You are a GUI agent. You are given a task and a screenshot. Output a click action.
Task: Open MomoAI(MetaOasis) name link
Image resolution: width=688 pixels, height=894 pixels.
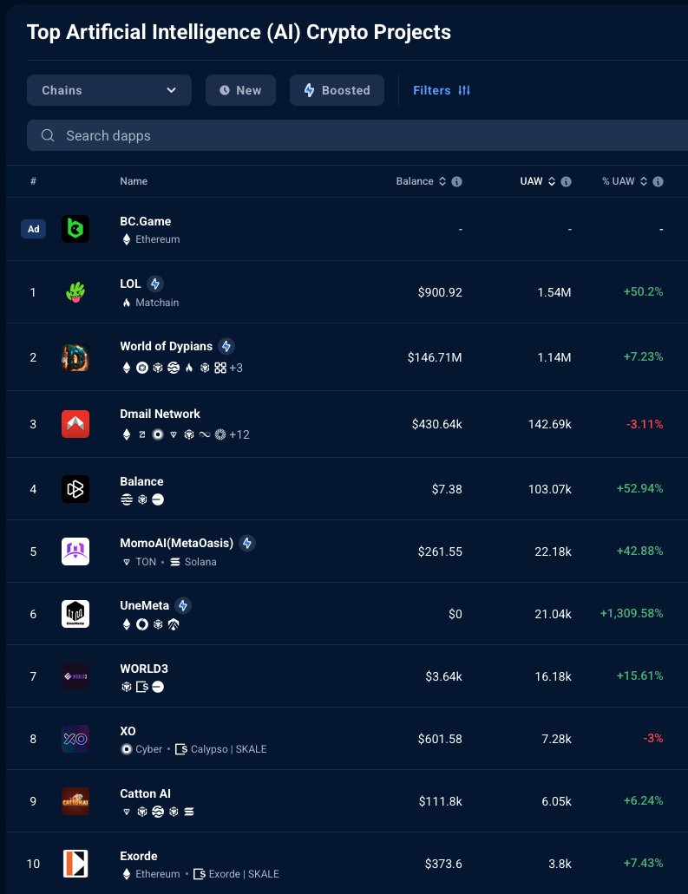[176, 544]
